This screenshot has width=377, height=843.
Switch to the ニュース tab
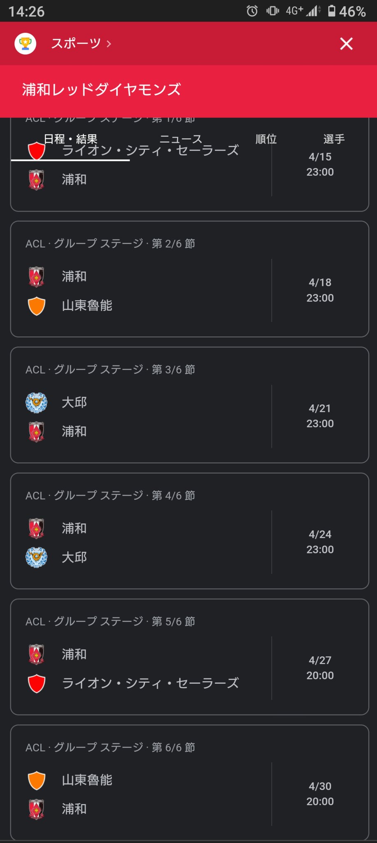pyautogui.click(x=181, y=139)
